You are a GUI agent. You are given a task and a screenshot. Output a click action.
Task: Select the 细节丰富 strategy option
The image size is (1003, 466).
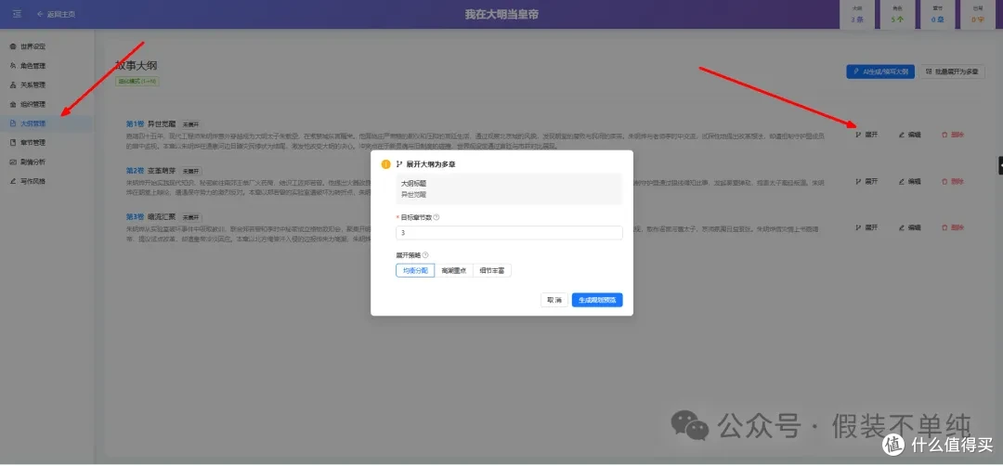point(492,271)
